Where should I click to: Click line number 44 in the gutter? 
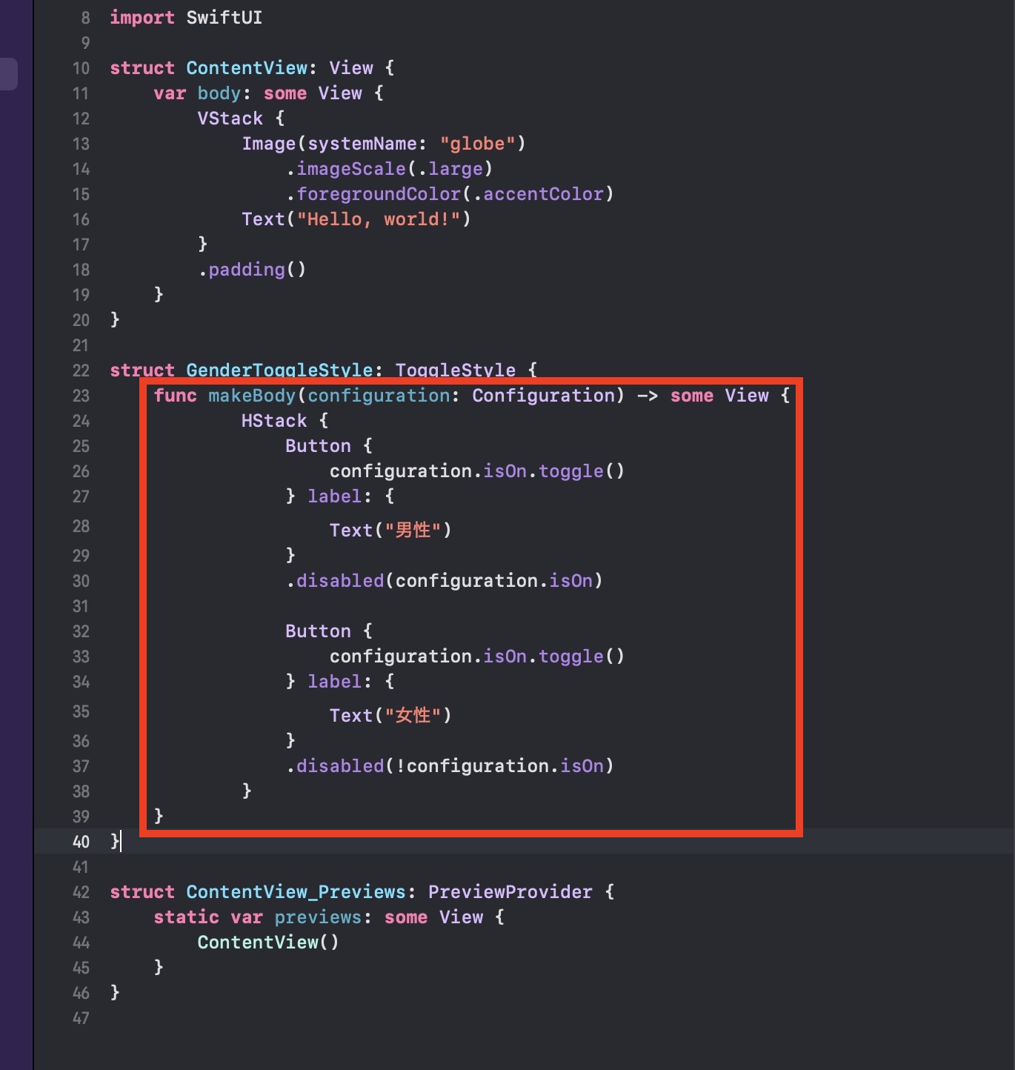[81, 943]
